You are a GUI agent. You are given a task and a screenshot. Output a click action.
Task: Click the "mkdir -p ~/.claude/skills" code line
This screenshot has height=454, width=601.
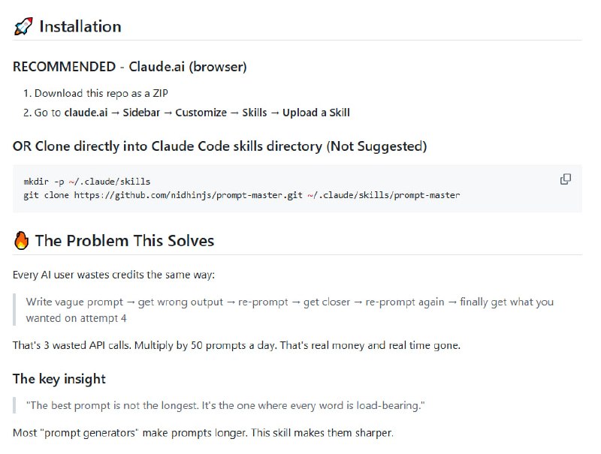click(x=87, y=182)
